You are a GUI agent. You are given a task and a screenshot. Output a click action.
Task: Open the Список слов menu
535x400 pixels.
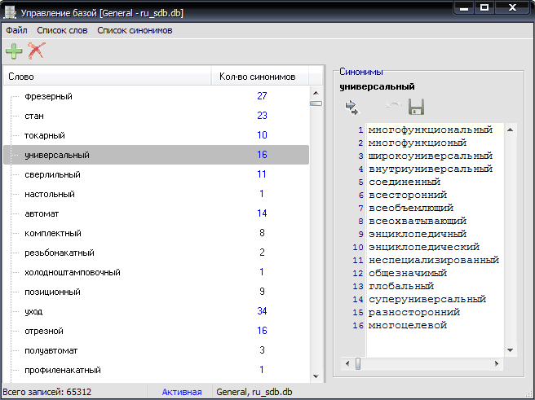62,30
